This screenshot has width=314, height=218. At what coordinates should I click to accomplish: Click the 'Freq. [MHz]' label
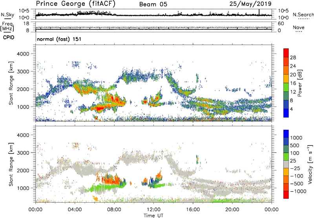7,27
